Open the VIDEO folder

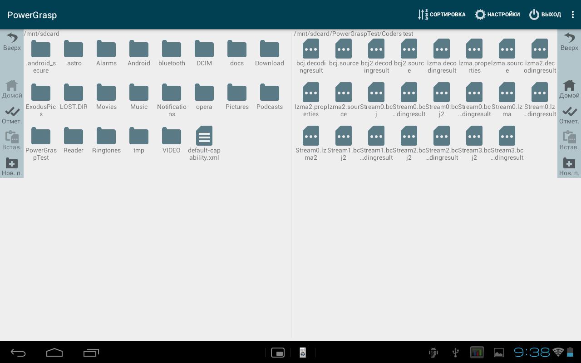coord(172,140)
